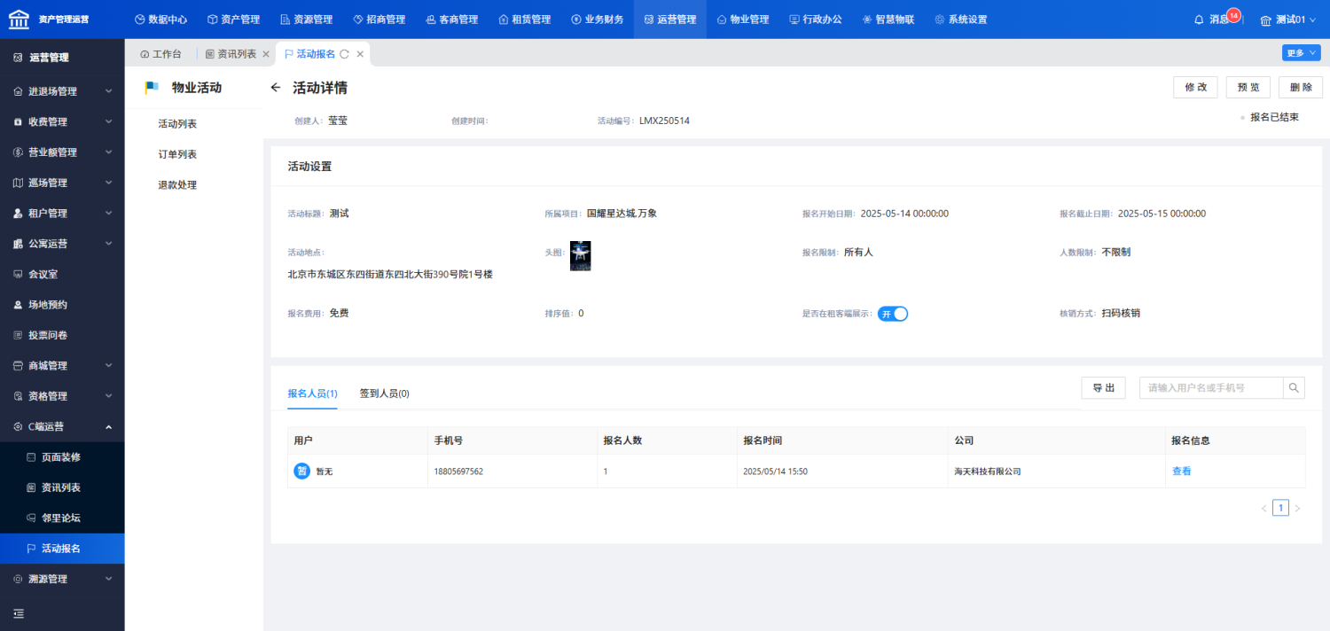
Task: Expand 营业额管理 sidebar menu
Action: (x=62, y=152)
